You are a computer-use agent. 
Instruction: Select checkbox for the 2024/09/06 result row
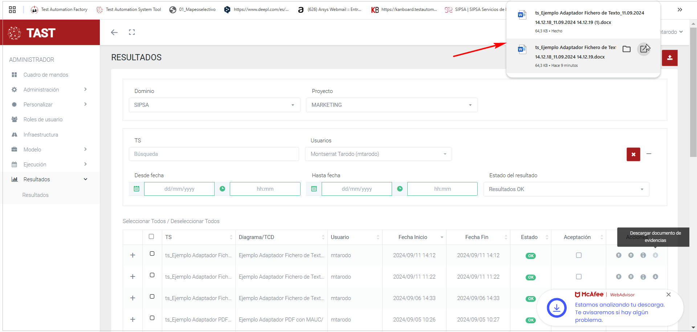coord(152,296)
